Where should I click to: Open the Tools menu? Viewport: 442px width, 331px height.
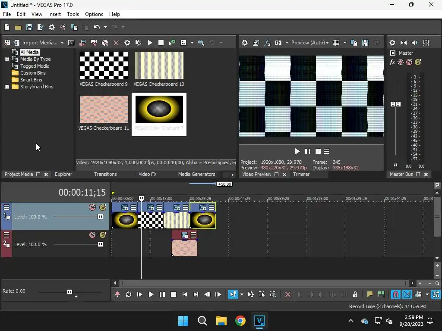click(x=73, y=14)
